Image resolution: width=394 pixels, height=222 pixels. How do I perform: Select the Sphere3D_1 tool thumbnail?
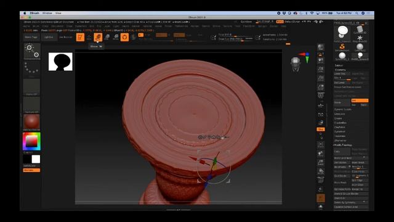342,56
